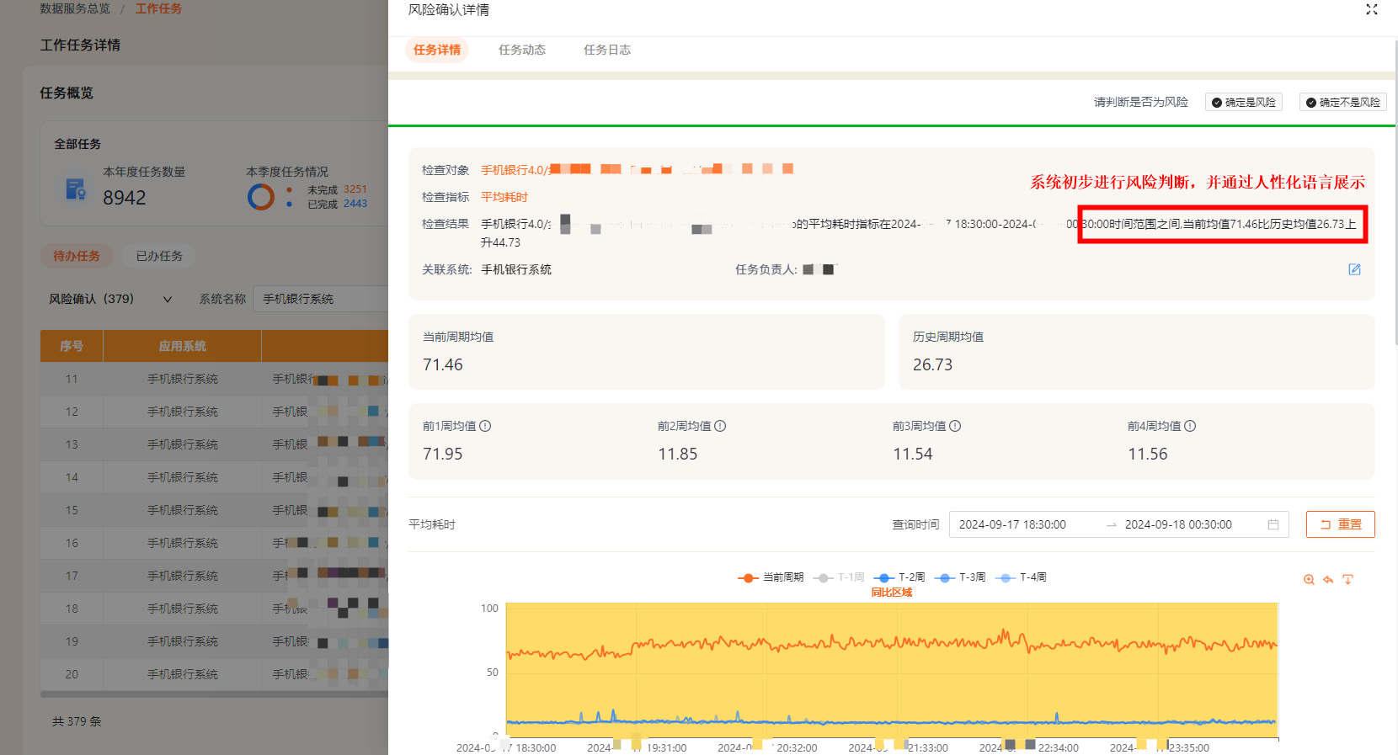The height and width of the screenshot is (755, 1398).
Task: Click the 前4周均值 value 11.56
Action: pos(1148,454)
